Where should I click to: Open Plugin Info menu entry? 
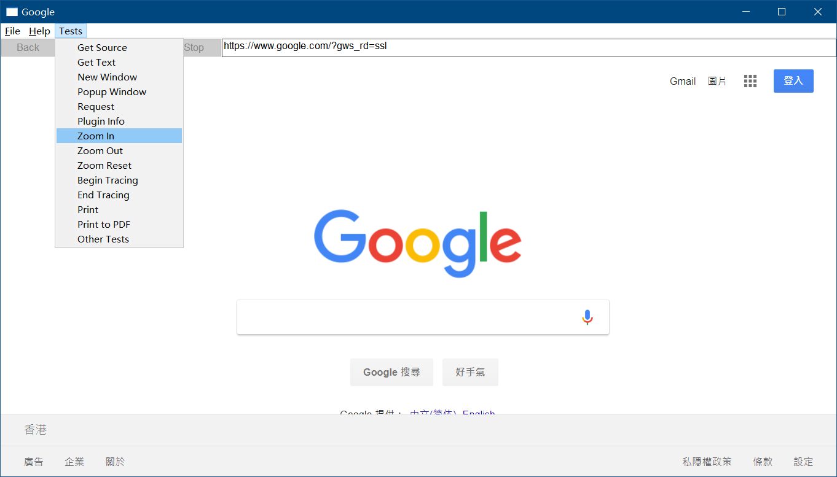(x=119, y=122)
